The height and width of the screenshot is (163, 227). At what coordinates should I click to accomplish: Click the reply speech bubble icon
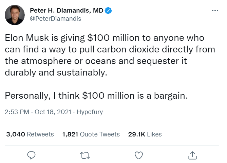click(32, 156)
